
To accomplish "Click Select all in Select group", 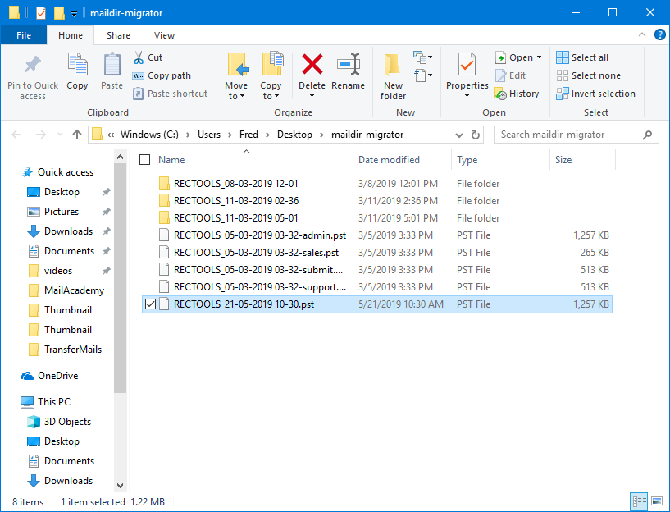I will pos(582,57).
